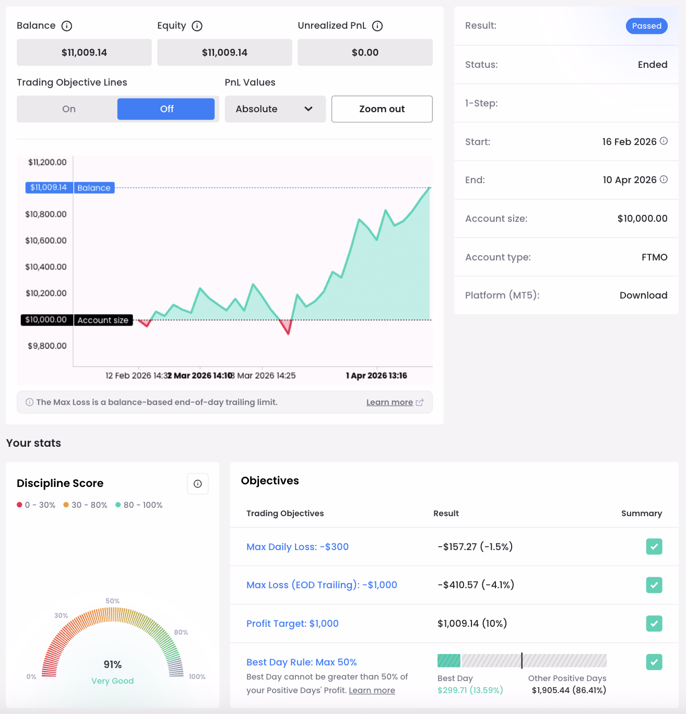Click the Profit Target checkmark icon
This screenshot has height=714, width=686.
pos(654,624)
